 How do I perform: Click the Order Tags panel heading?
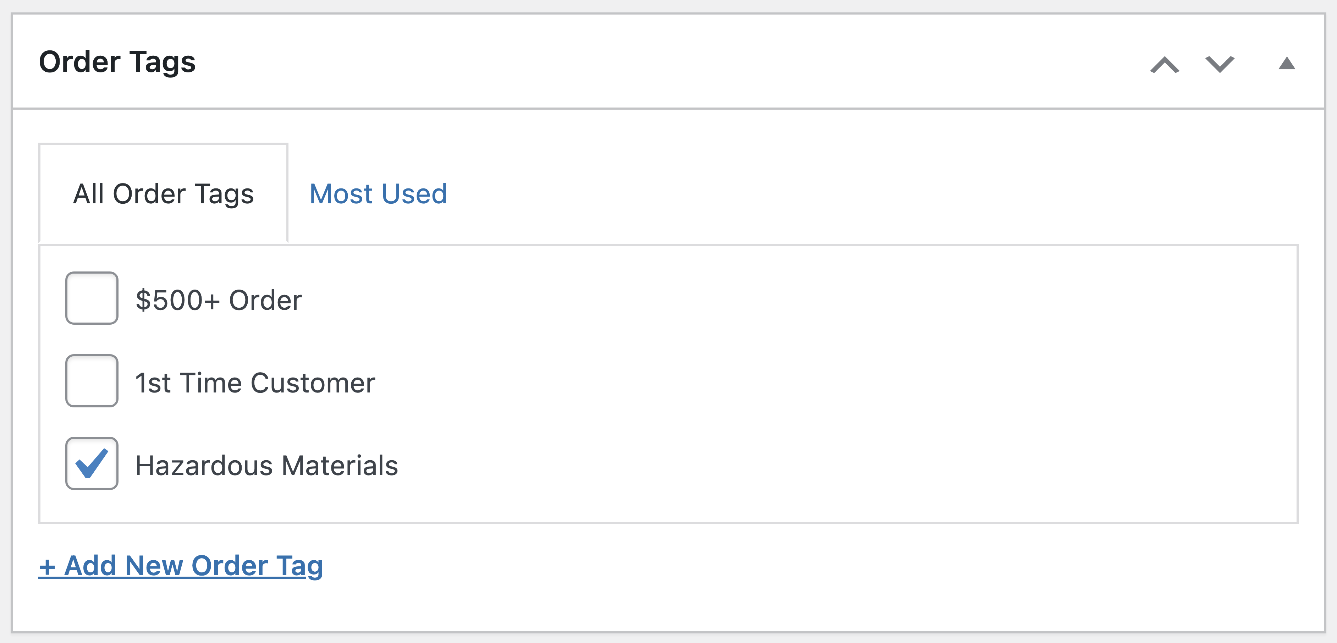[x=117, y=62]
